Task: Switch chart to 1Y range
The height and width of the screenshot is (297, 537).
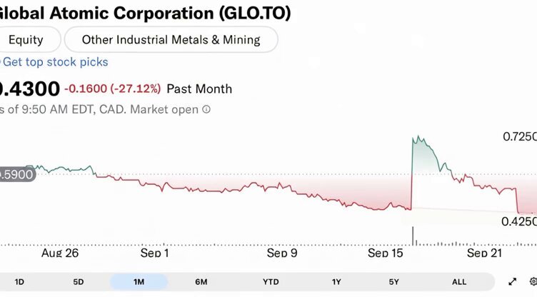Action: [x=336, y=282]
